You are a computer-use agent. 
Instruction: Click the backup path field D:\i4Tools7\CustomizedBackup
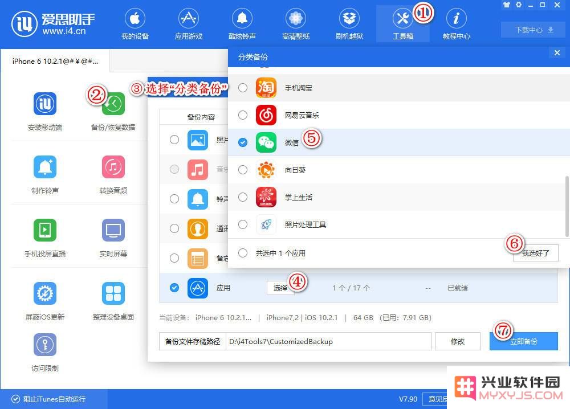(328, 341)
